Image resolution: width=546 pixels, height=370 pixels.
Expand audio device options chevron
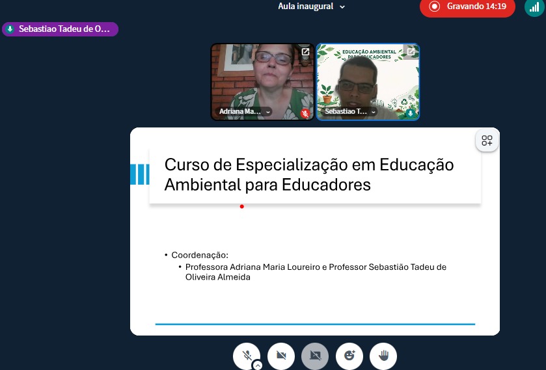258,365
